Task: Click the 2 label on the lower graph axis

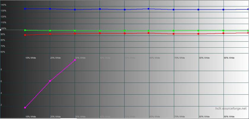Action: coord(1,105)
